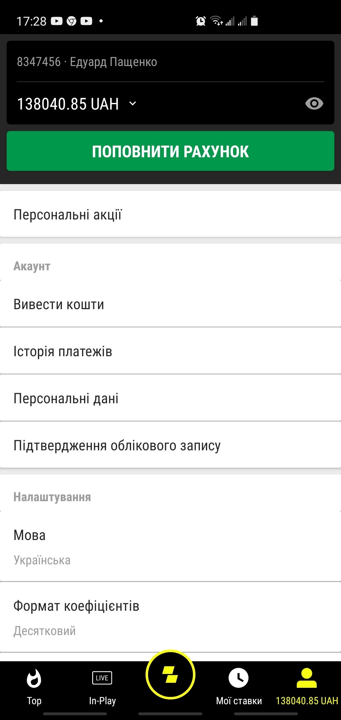The height and width of the screenshot is (720, 341).
Task: Open Підтвердження облікового запису
Action: point(170,445)
